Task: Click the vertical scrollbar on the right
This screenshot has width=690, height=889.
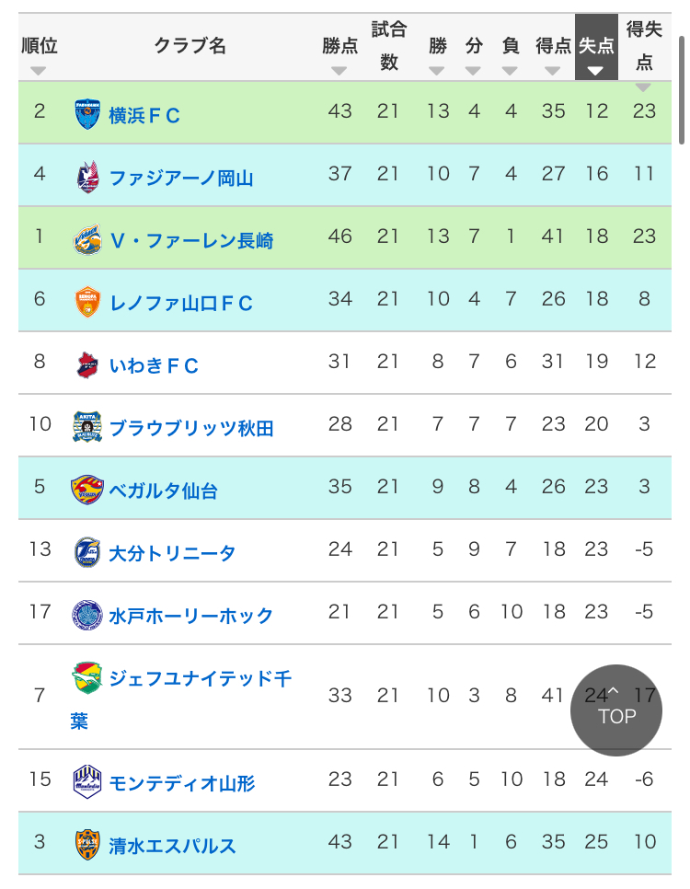Action: 682,91
